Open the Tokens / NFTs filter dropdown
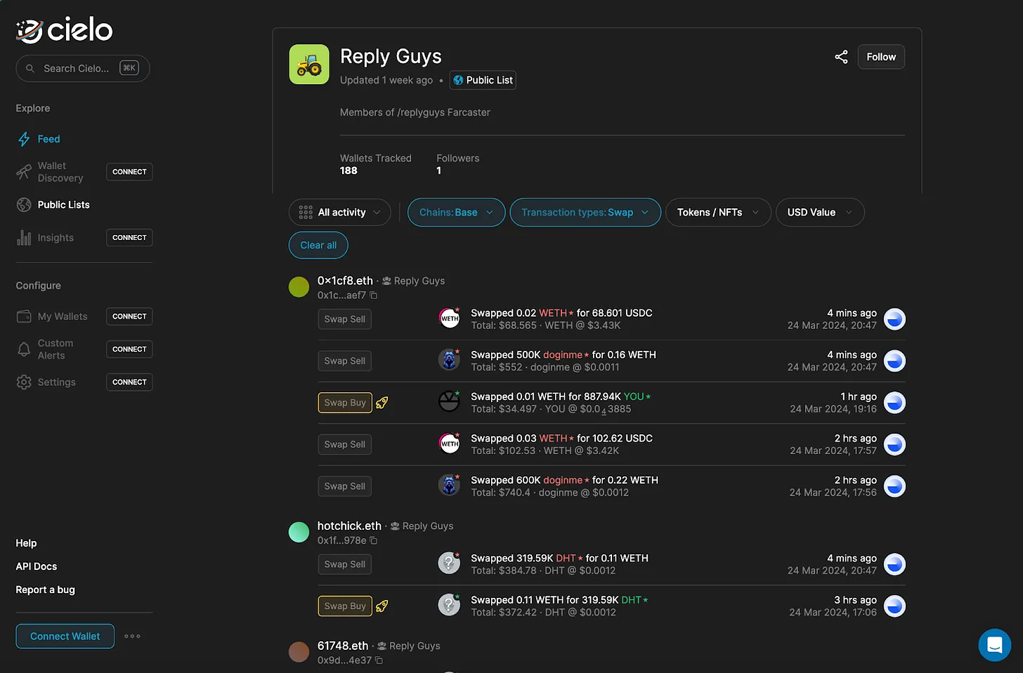 [x=718, y=213]
